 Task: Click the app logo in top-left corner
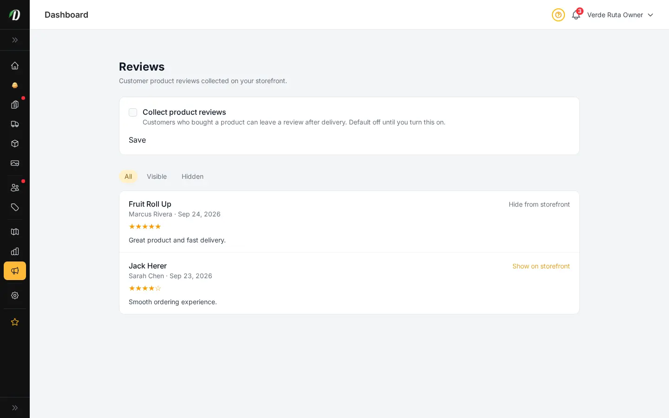(15, 15)
